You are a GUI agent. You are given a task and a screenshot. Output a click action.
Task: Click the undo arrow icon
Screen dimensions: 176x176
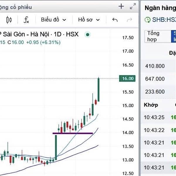[115, 20]
